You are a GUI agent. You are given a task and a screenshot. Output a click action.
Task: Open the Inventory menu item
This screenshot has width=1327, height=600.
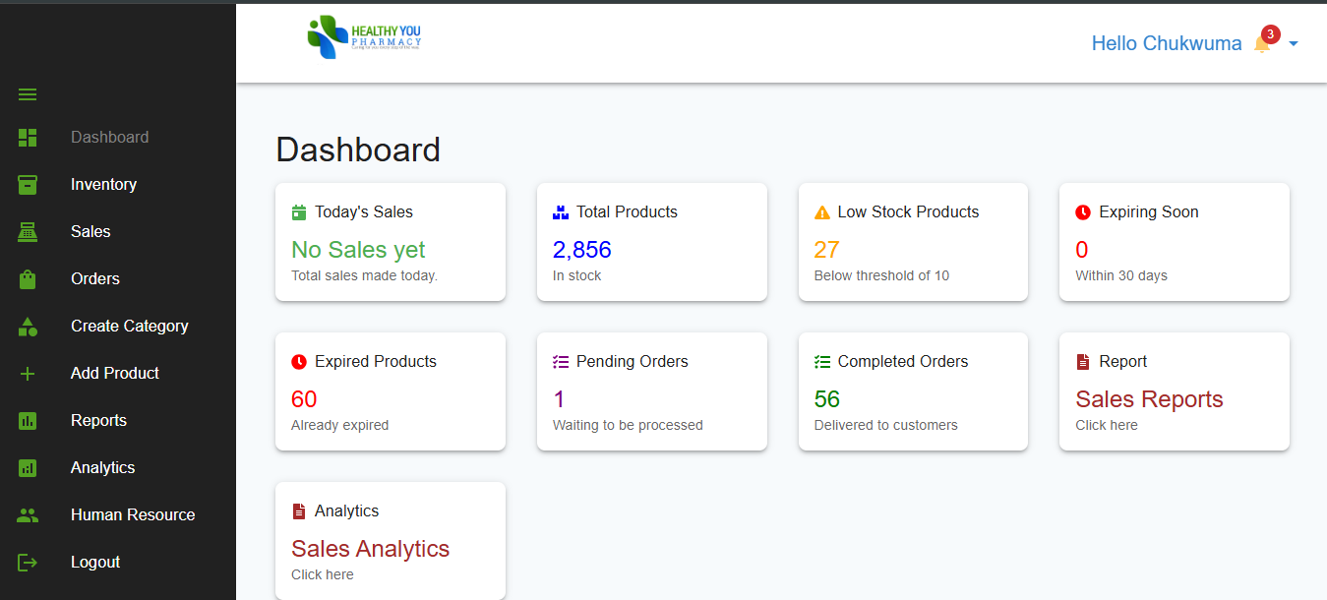tap(103, 185)
